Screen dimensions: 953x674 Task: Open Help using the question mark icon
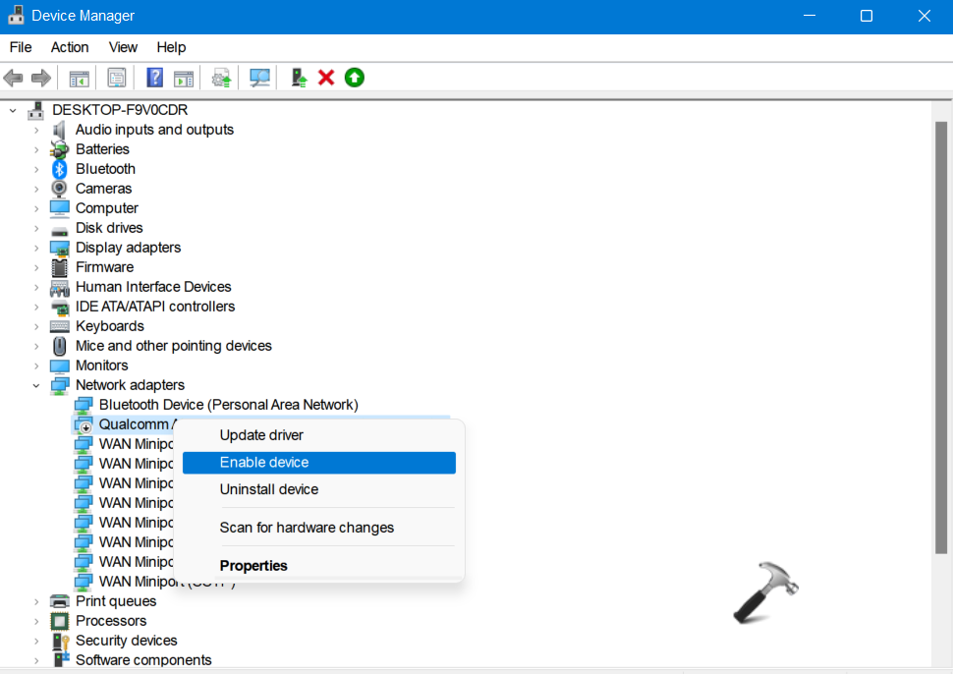click(x=154, y=78)
